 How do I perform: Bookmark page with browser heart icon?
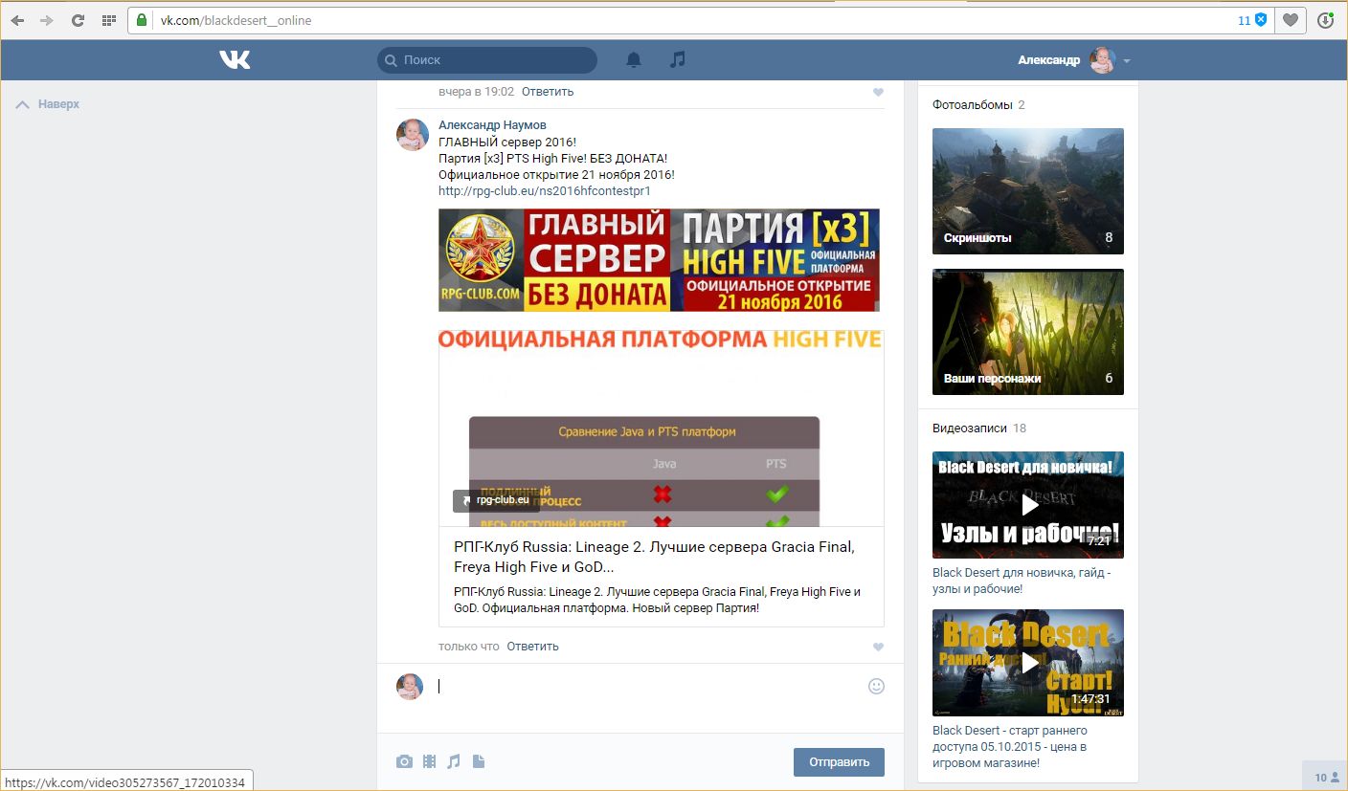tap(1291, 20)
